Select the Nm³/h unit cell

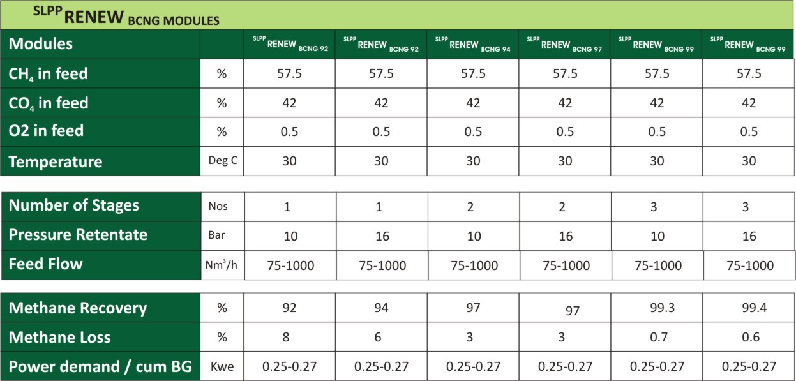click(222, 264)
